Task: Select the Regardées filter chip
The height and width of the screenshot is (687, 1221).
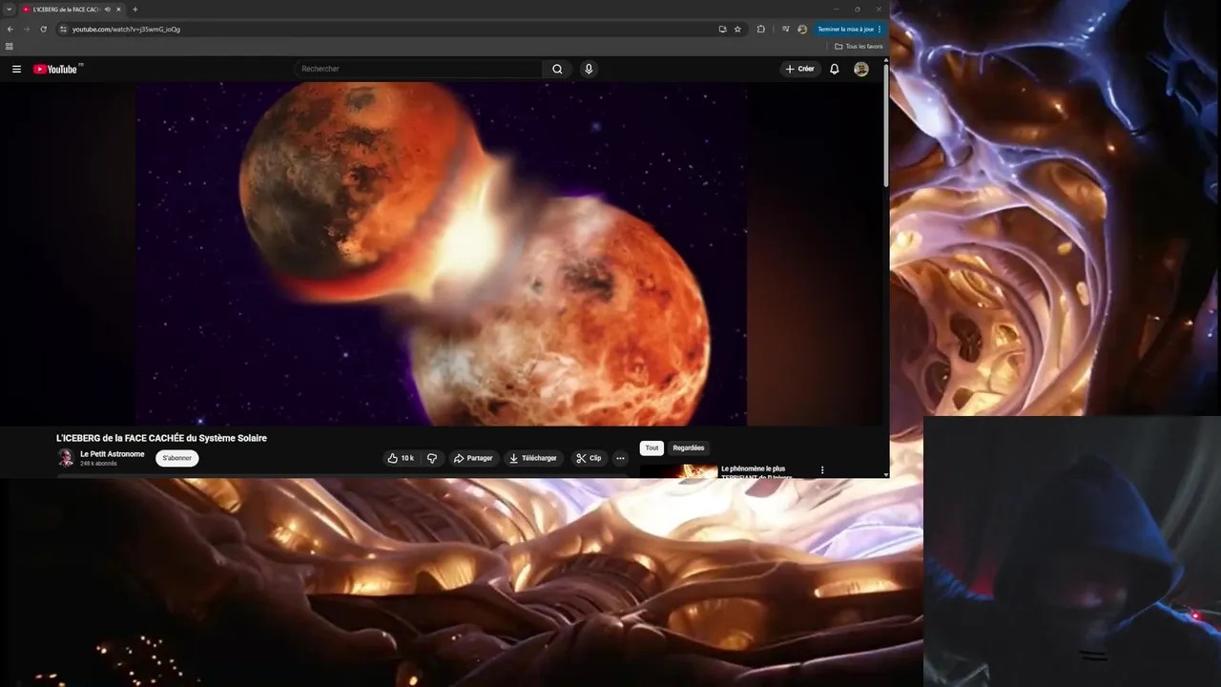Action: [689, 448]
